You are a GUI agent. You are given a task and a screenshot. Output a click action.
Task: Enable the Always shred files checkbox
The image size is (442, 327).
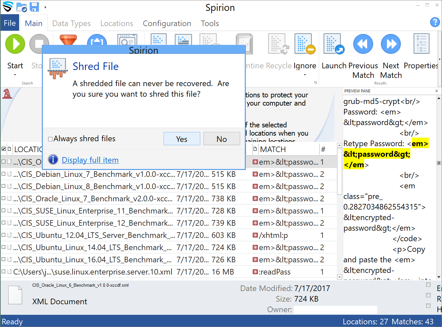pos(50,139)
